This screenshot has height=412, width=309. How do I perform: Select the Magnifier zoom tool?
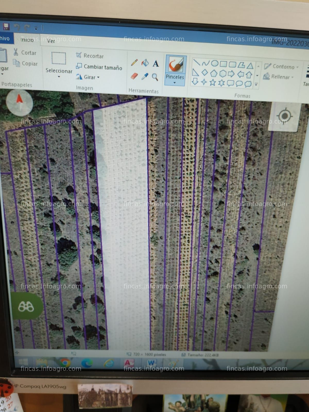pos(155,77)
